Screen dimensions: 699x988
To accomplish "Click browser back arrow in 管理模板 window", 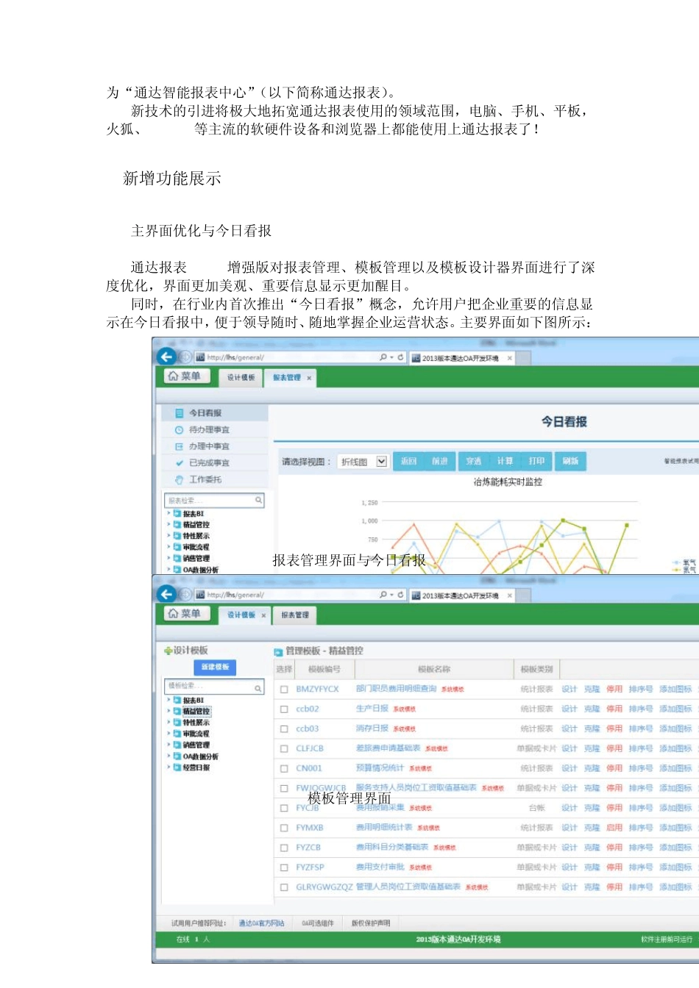I will tap(166, 594).
